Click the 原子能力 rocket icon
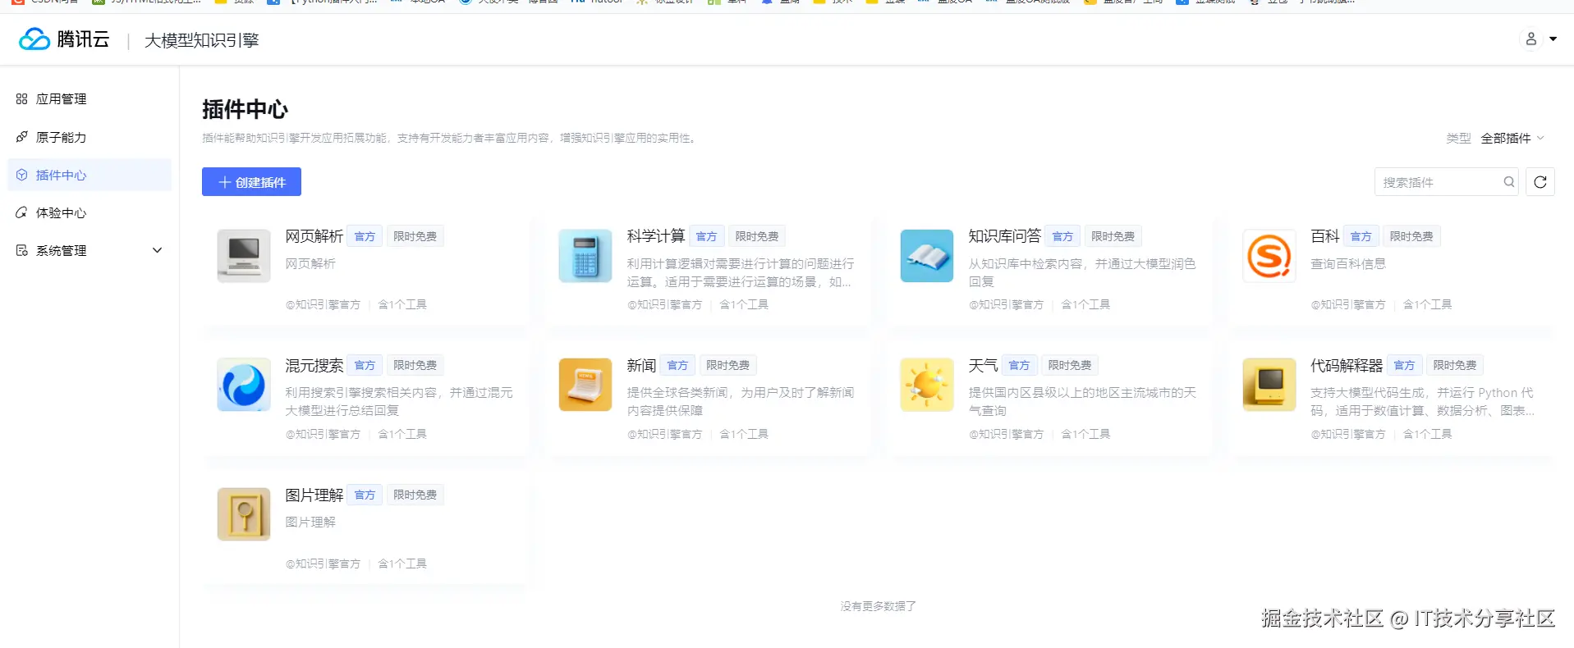1574x648 pixels. [x=21, y=137]
